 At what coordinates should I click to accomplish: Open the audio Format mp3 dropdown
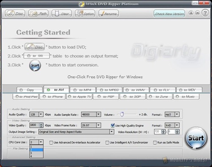(x=177, y=114)
